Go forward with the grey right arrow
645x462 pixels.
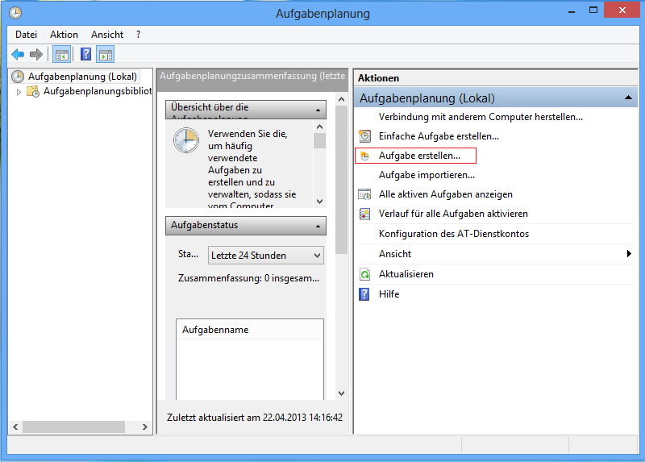[36, 54]
